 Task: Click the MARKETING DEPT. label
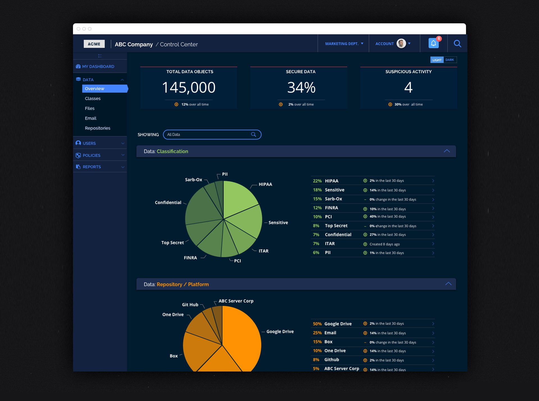[342, 44]
